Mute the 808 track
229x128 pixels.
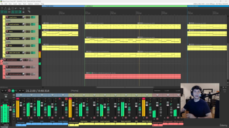pos(27,46)
